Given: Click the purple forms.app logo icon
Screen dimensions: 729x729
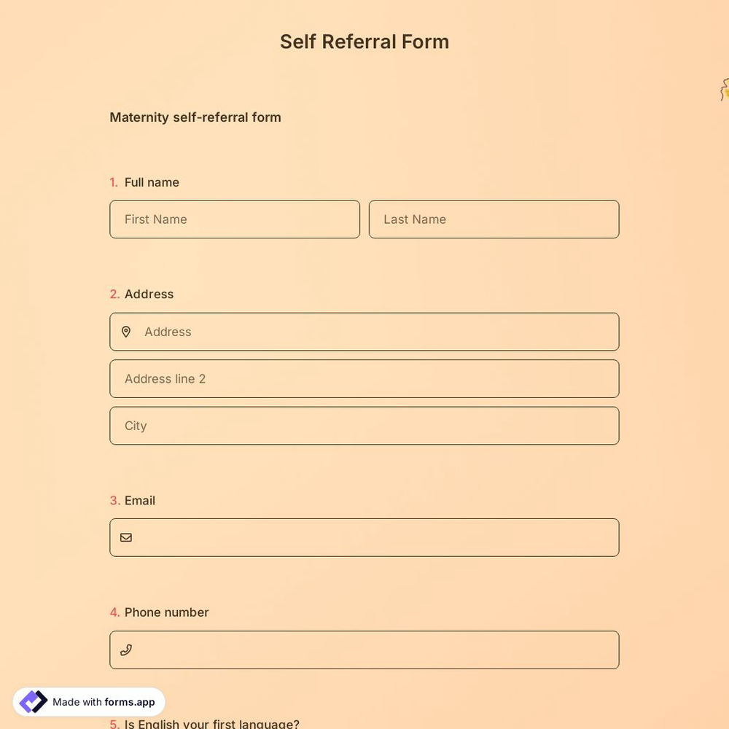Looking at the screenshot, I should (x=33, y=701).
